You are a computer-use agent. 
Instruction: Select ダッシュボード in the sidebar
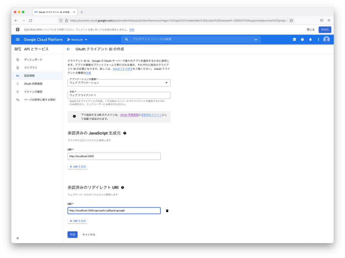[34, 59]
